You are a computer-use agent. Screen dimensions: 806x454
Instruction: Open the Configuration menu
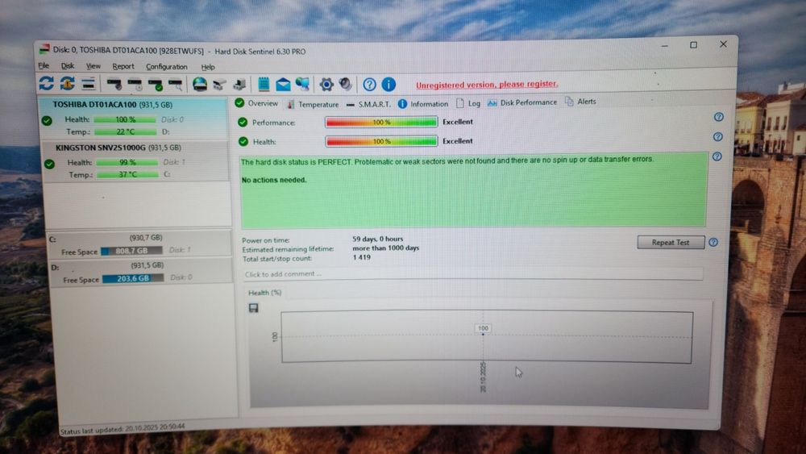(167, 67)
